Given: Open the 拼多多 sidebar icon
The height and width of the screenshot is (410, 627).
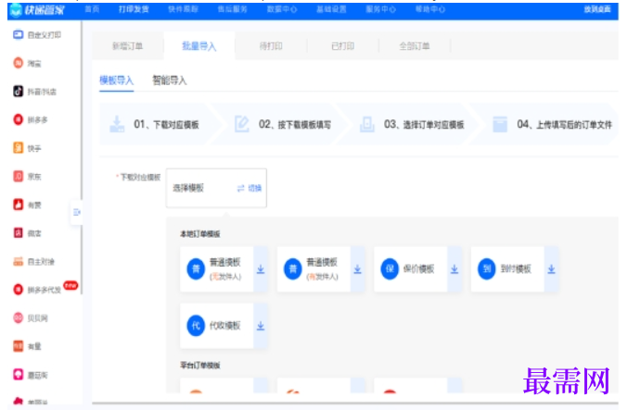Looking at the screenshot, I should click(18, 119).
